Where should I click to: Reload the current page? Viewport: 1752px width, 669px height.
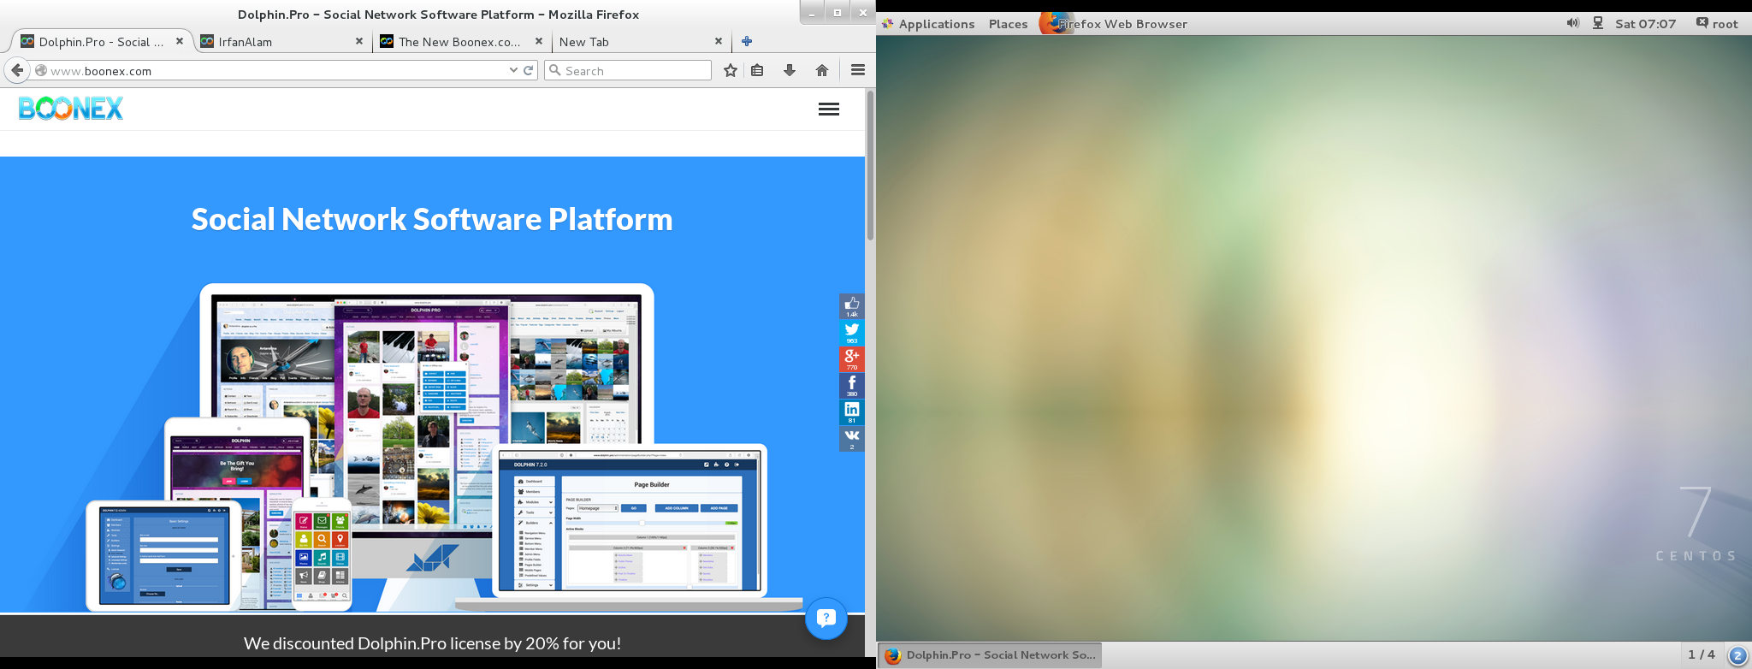click(x=529, y=71)
